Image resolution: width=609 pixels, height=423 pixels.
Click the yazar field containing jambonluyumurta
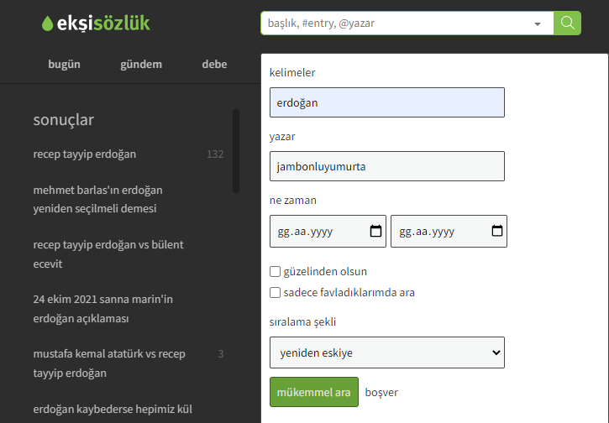click(387, 166)
